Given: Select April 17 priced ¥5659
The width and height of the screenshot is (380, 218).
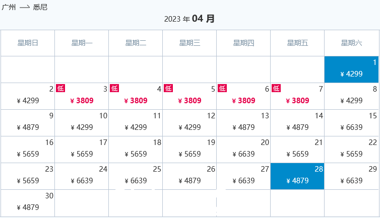Looking at the screenshot, I should click(x=82, y=150).
